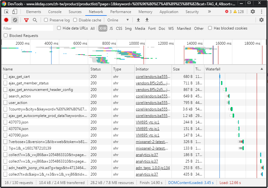
Task: Sort by the Type column header
Action: tap(123, 69)
